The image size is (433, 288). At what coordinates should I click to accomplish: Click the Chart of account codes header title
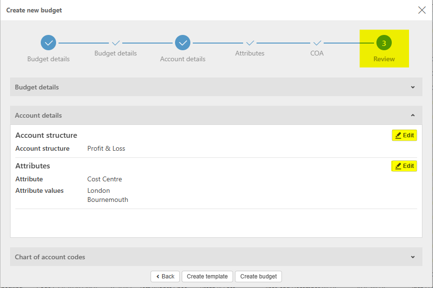click(50, 257)
